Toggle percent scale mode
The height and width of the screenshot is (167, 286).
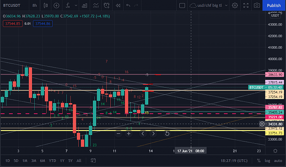click(259, 161)
